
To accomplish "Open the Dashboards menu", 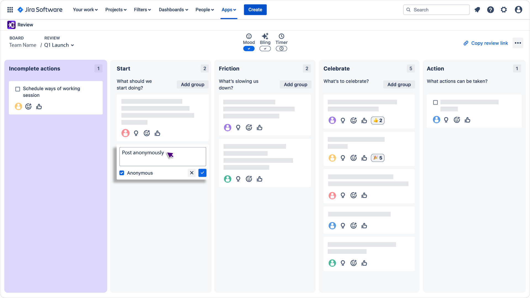I will point(173,10).
